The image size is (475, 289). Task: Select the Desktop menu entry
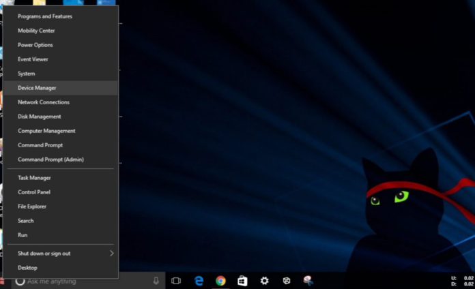(61, 267)
